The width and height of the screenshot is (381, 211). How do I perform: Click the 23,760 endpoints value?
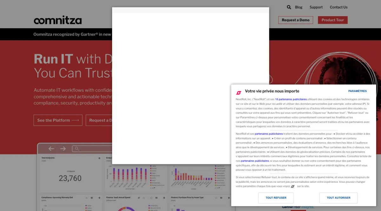tap(70, 178)
